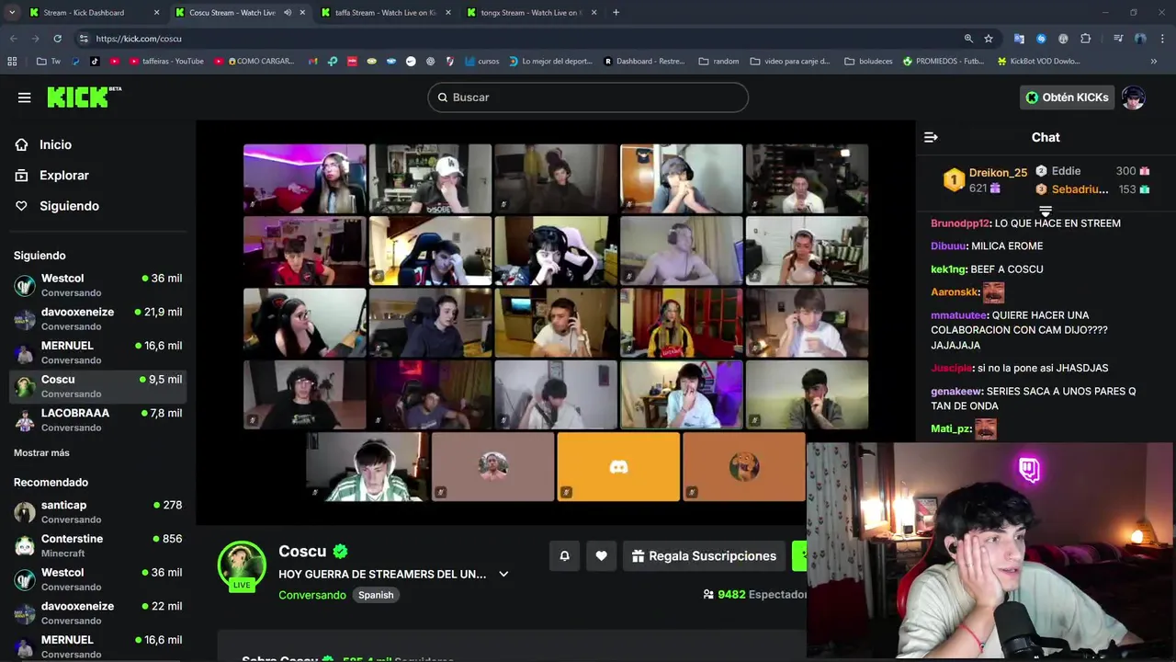
Task: Open the Google Translate extension icon
Action: pyautogui.click(x=1019, y=39)
